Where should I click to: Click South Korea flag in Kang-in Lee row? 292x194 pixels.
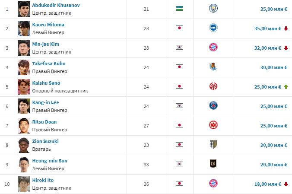[x=180, y=106]
